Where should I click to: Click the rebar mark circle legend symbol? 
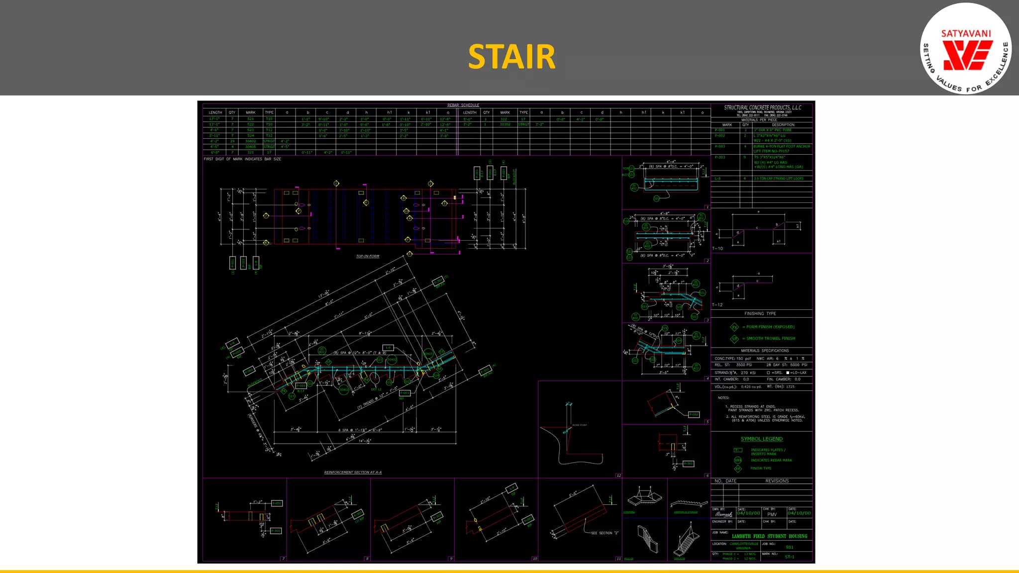click(738, 460)
